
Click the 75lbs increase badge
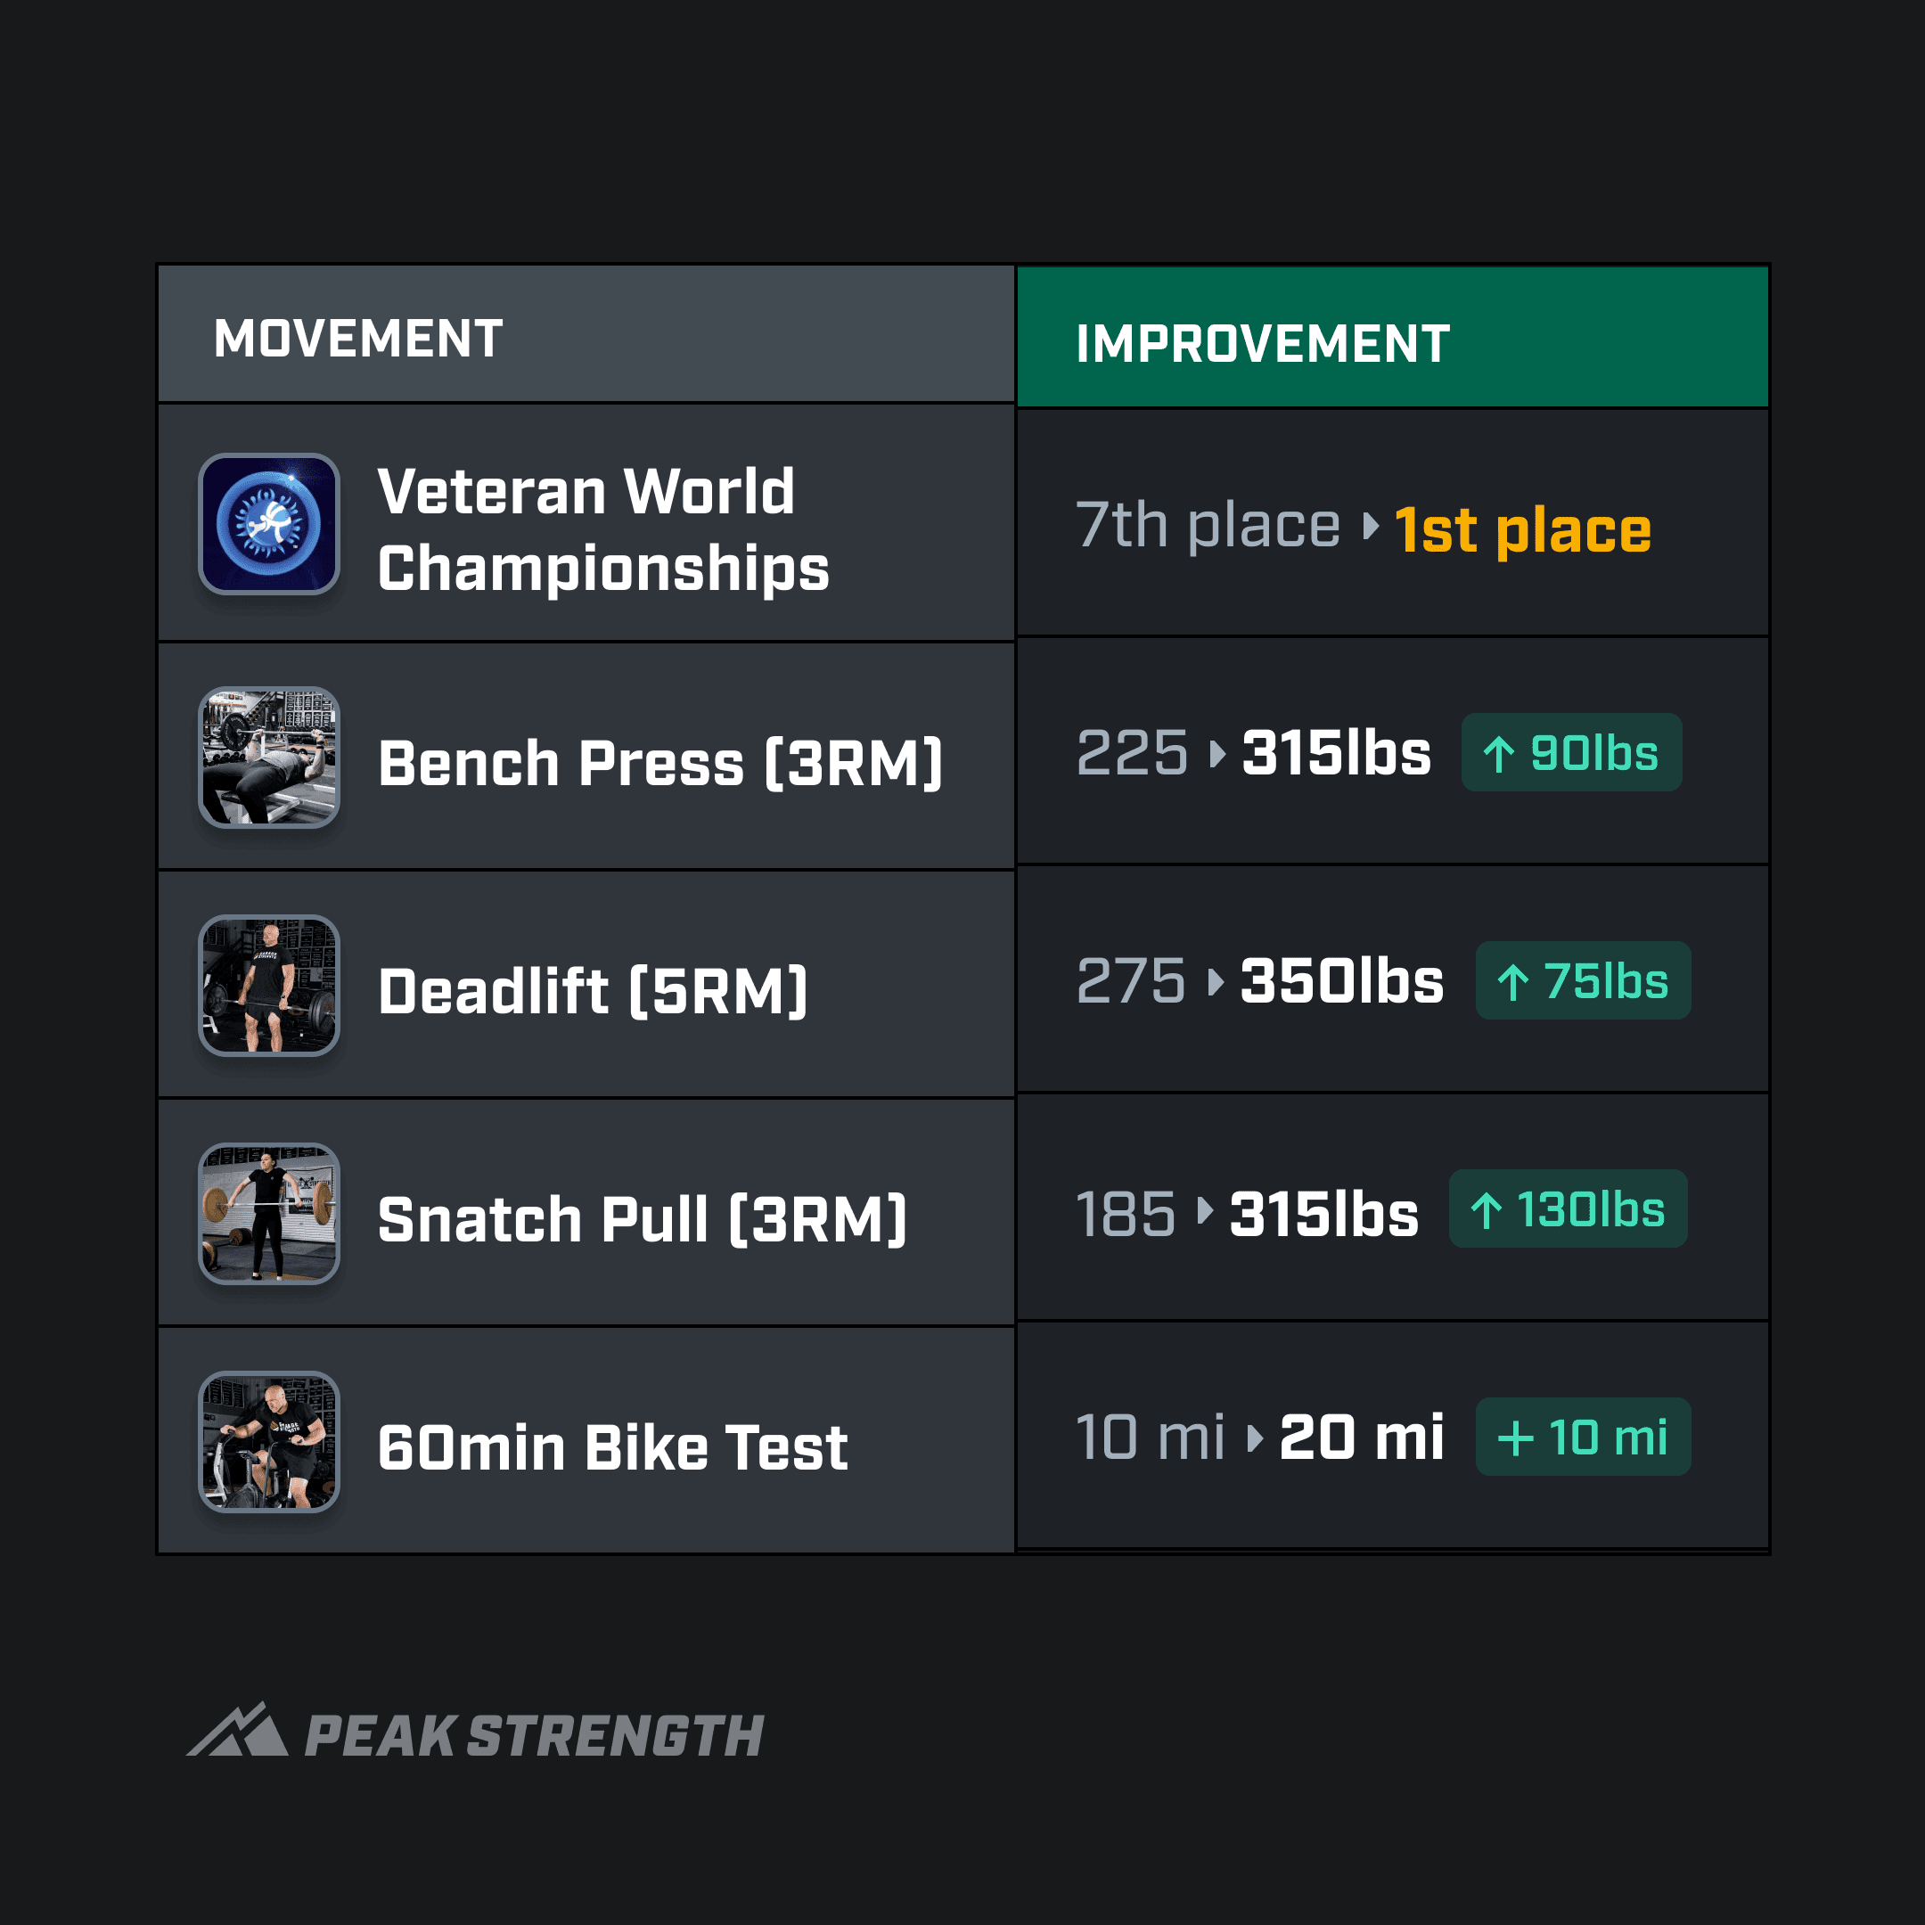(x=1582, y=980)
